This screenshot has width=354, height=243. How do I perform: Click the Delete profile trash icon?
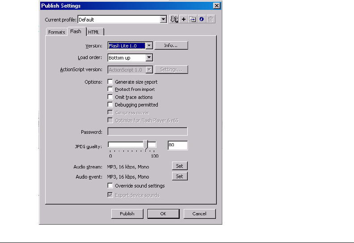click(211, 19)
